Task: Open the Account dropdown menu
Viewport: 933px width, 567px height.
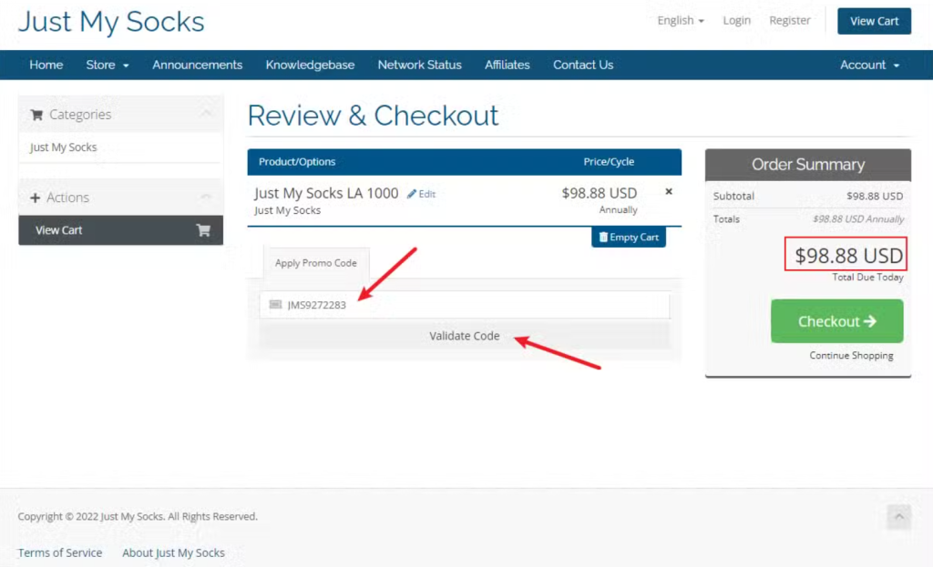Action: pyautogui.click(x=869, y=65)
